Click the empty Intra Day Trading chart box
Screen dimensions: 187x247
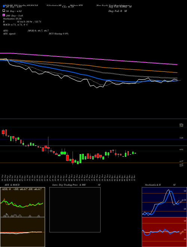coord(75,210)
